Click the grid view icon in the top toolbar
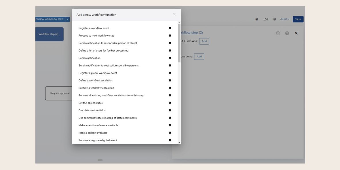The height and width of the screenshot is (170, 340). click(256, 19)
